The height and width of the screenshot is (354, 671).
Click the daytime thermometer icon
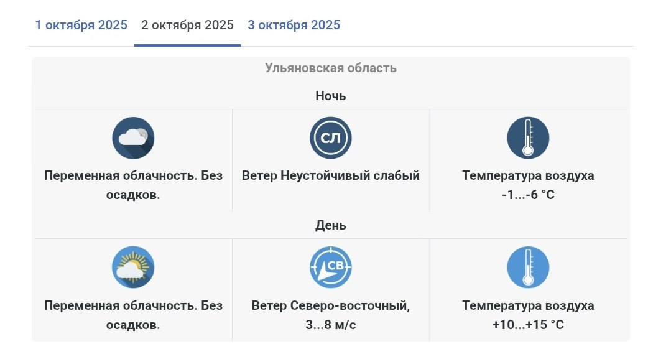tap(528, 268)
